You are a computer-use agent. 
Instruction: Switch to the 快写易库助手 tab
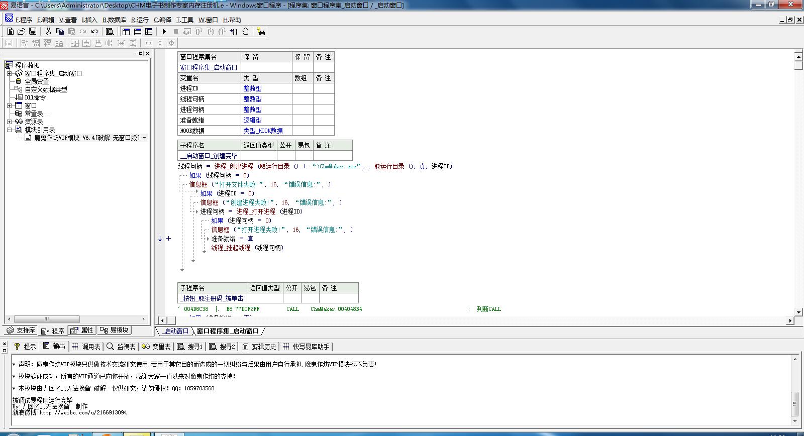pos(306,347)
